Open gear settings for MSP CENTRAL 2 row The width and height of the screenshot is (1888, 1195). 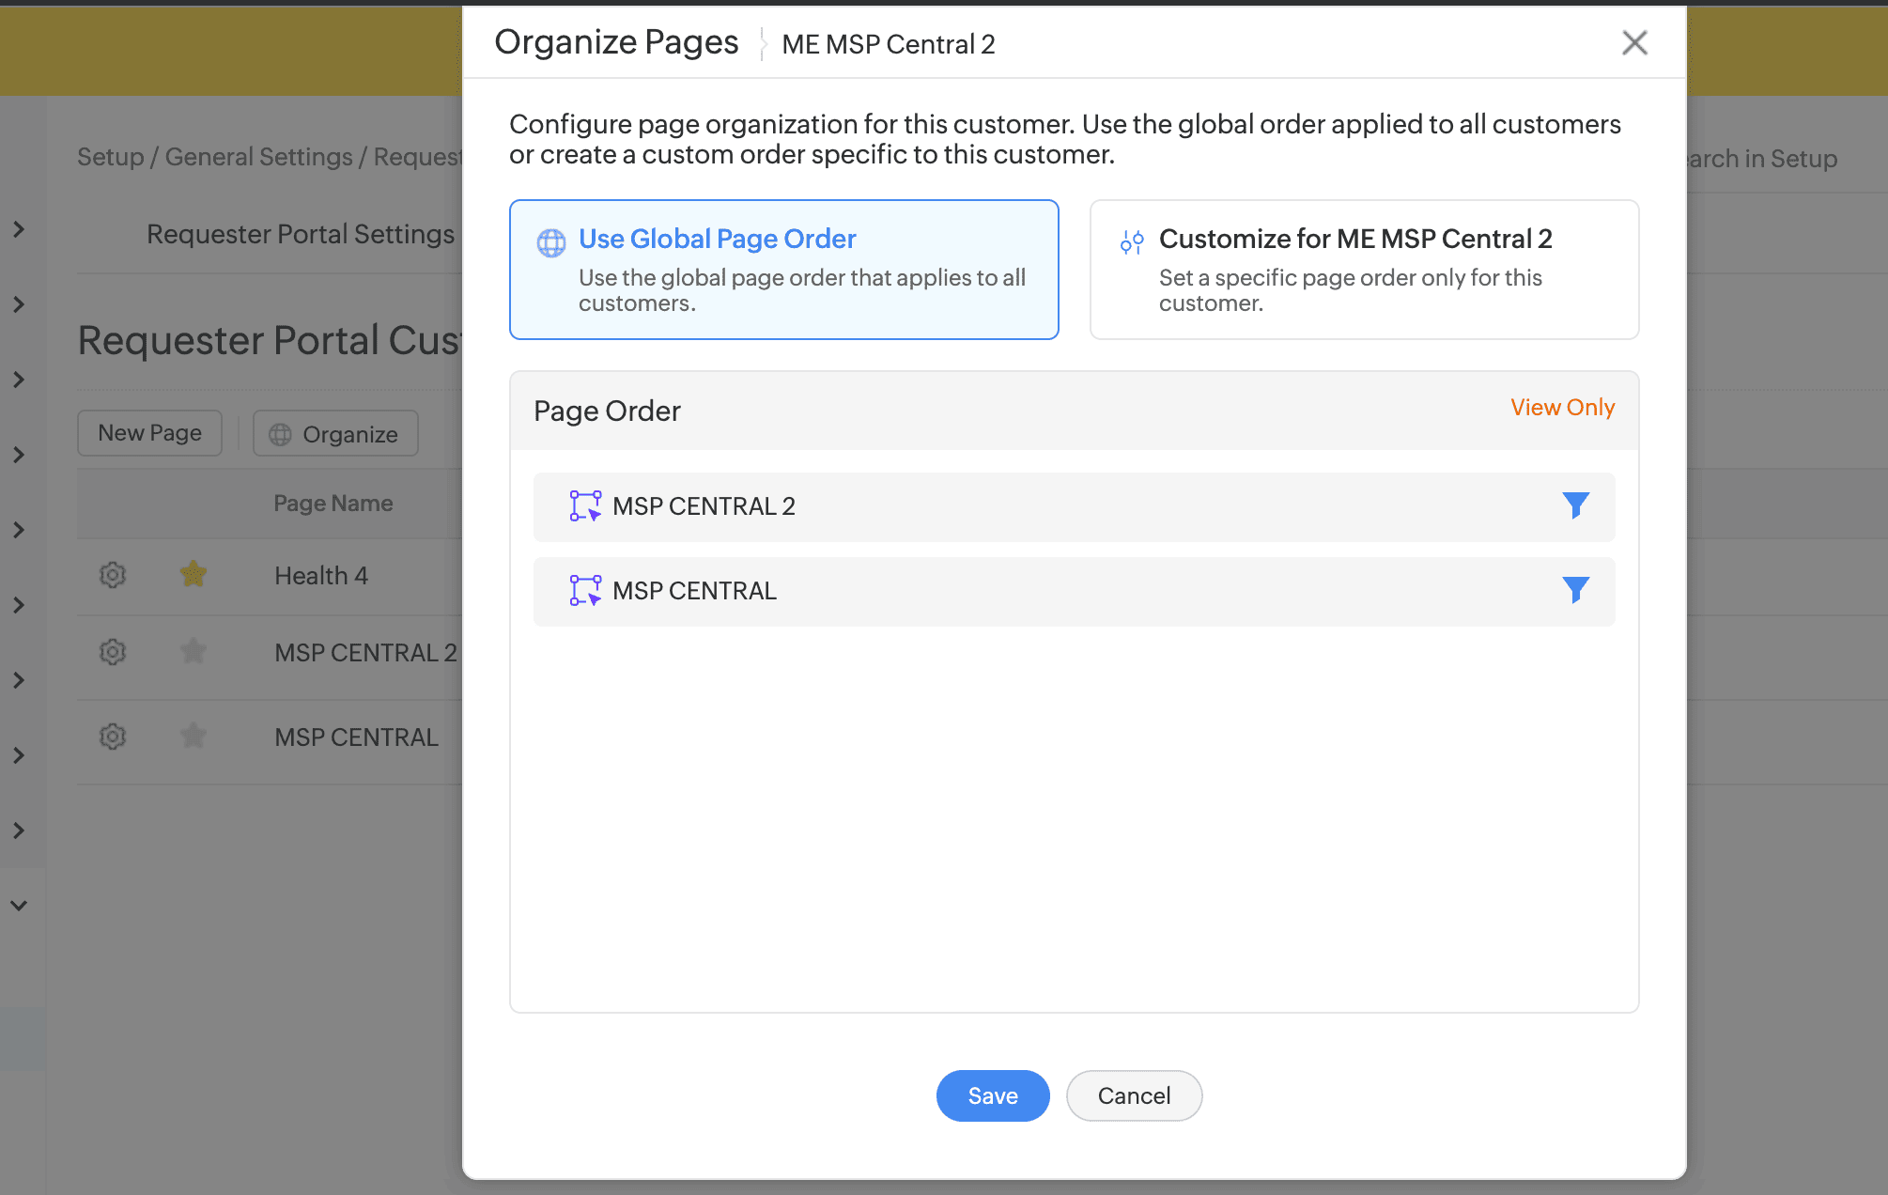click(113, 652)
